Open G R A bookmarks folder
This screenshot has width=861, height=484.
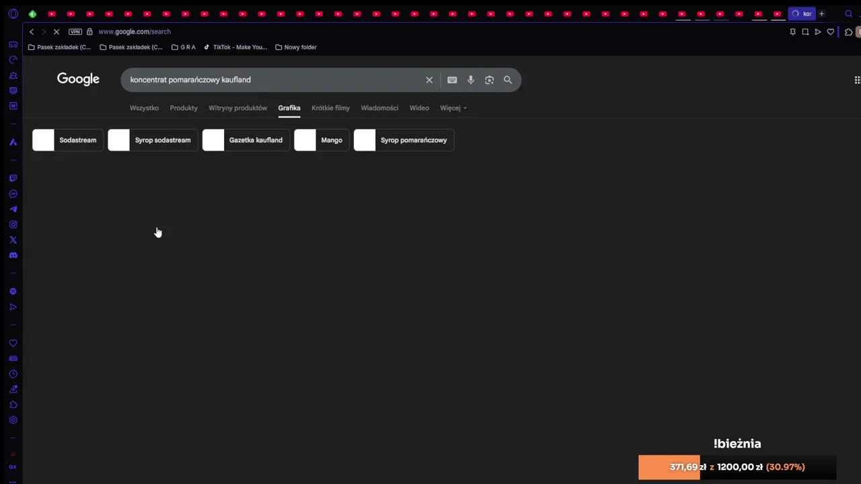[x=184, y=47]
